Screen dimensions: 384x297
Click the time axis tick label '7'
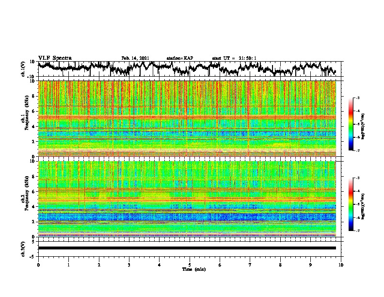250,265
